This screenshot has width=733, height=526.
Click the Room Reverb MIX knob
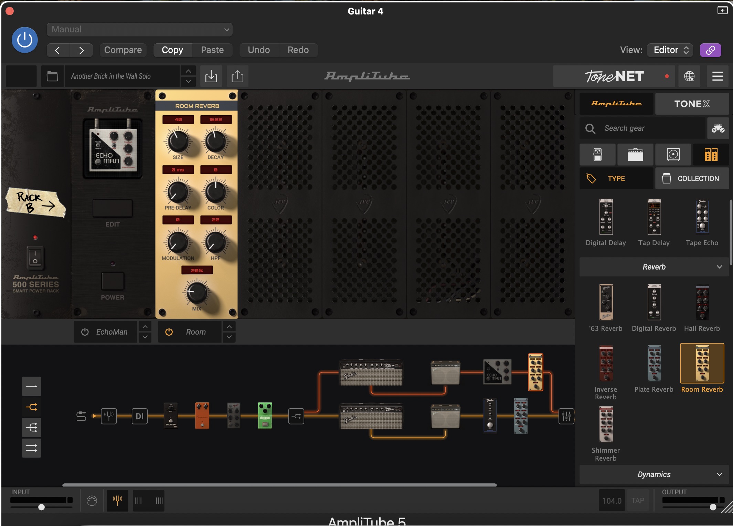pyautogui.click(x=196, y=293)
